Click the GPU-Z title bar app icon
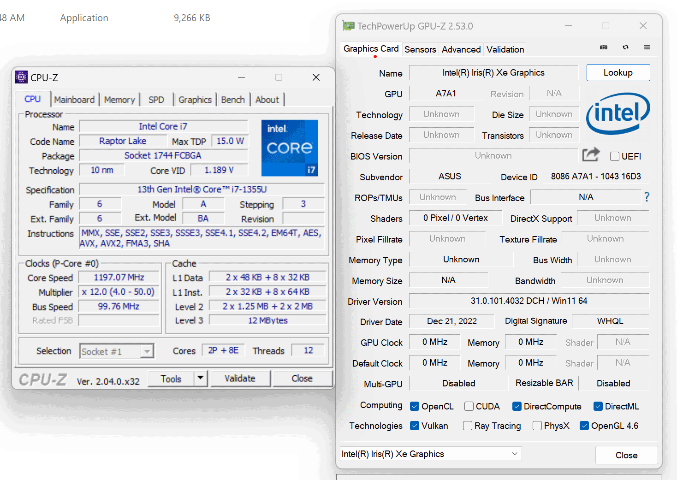This screenshot has height=480, width=677. click(348, 26)
